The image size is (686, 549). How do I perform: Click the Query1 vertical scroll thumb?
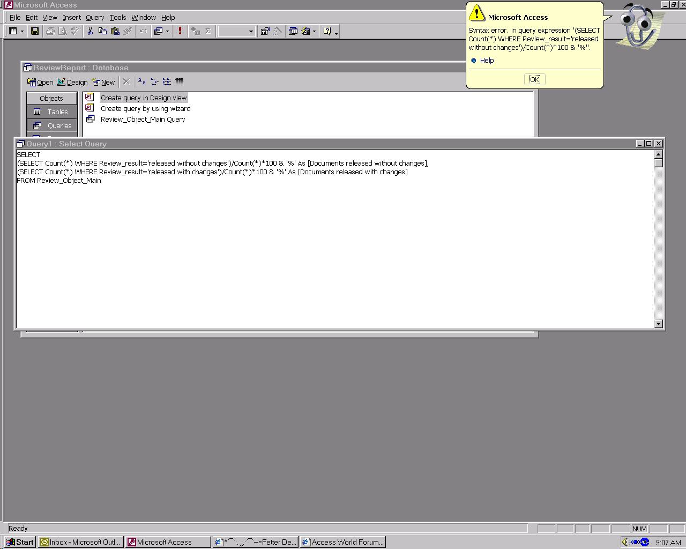pos(659,163)
